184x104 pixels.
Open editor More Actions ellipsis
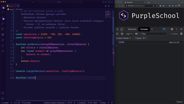point(112,6)
